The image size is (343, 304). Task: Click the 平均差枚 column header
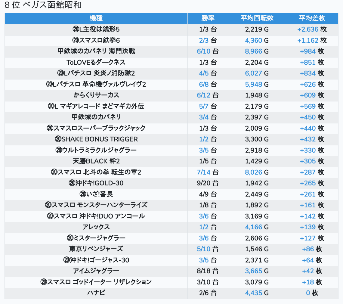(x=312, y=18)
